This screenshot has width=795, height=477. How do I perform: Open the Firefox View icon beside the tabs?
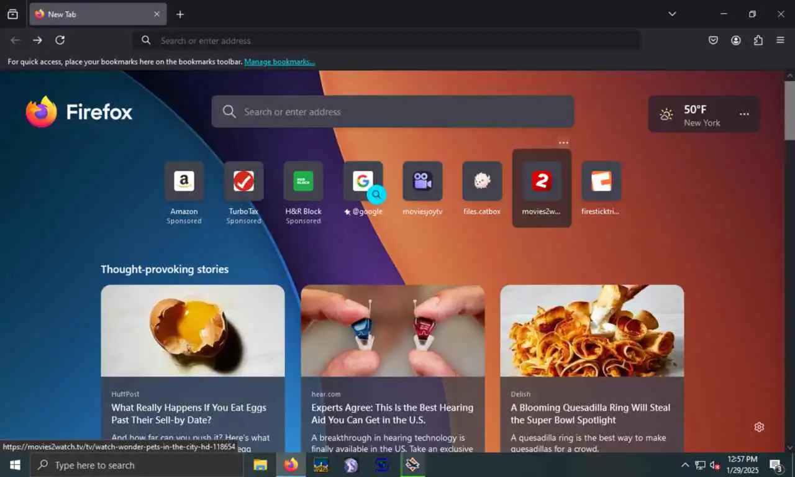12,14
